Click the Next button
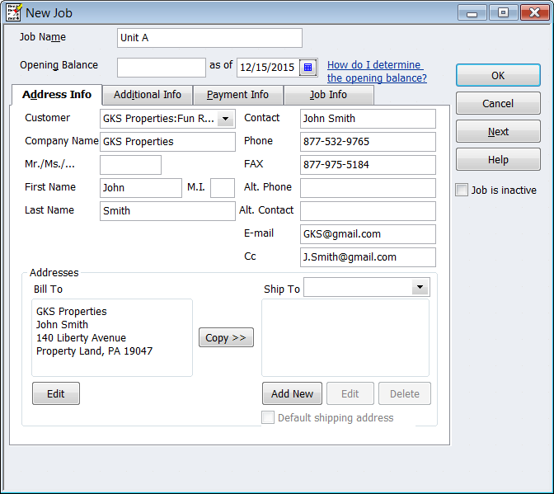554x494 pixels. (x=498, y=132)
